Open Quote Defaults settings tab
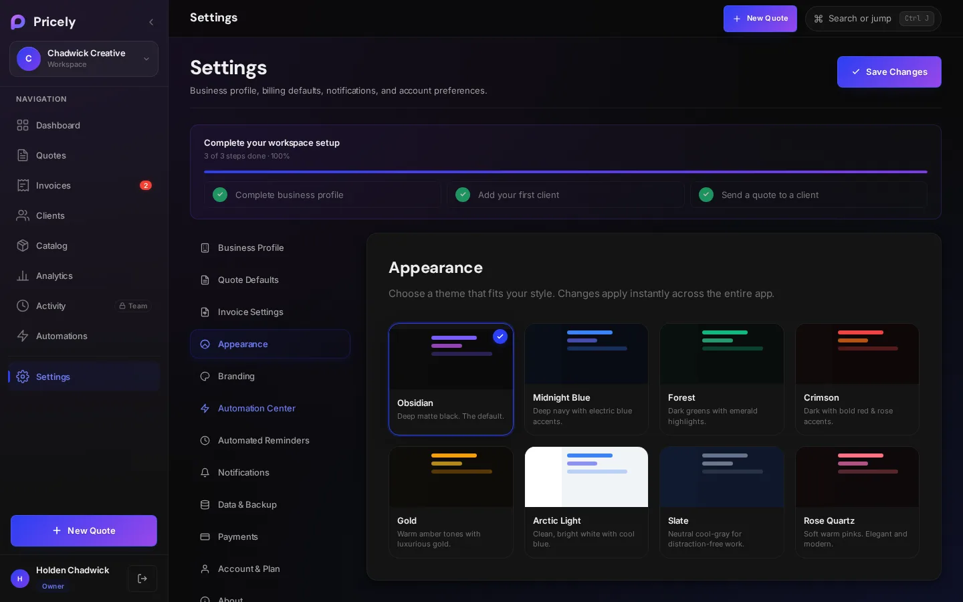This screenshot has width=963, height=602. click(x=270, y=280)
